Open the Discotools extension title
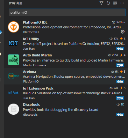128x138 pixels. click(31, 105)
